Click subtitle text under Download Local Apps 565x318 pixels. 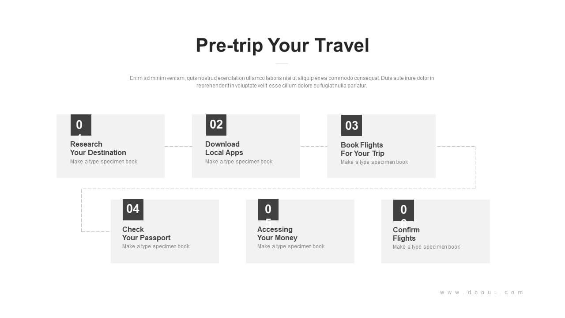coord(239,162)
